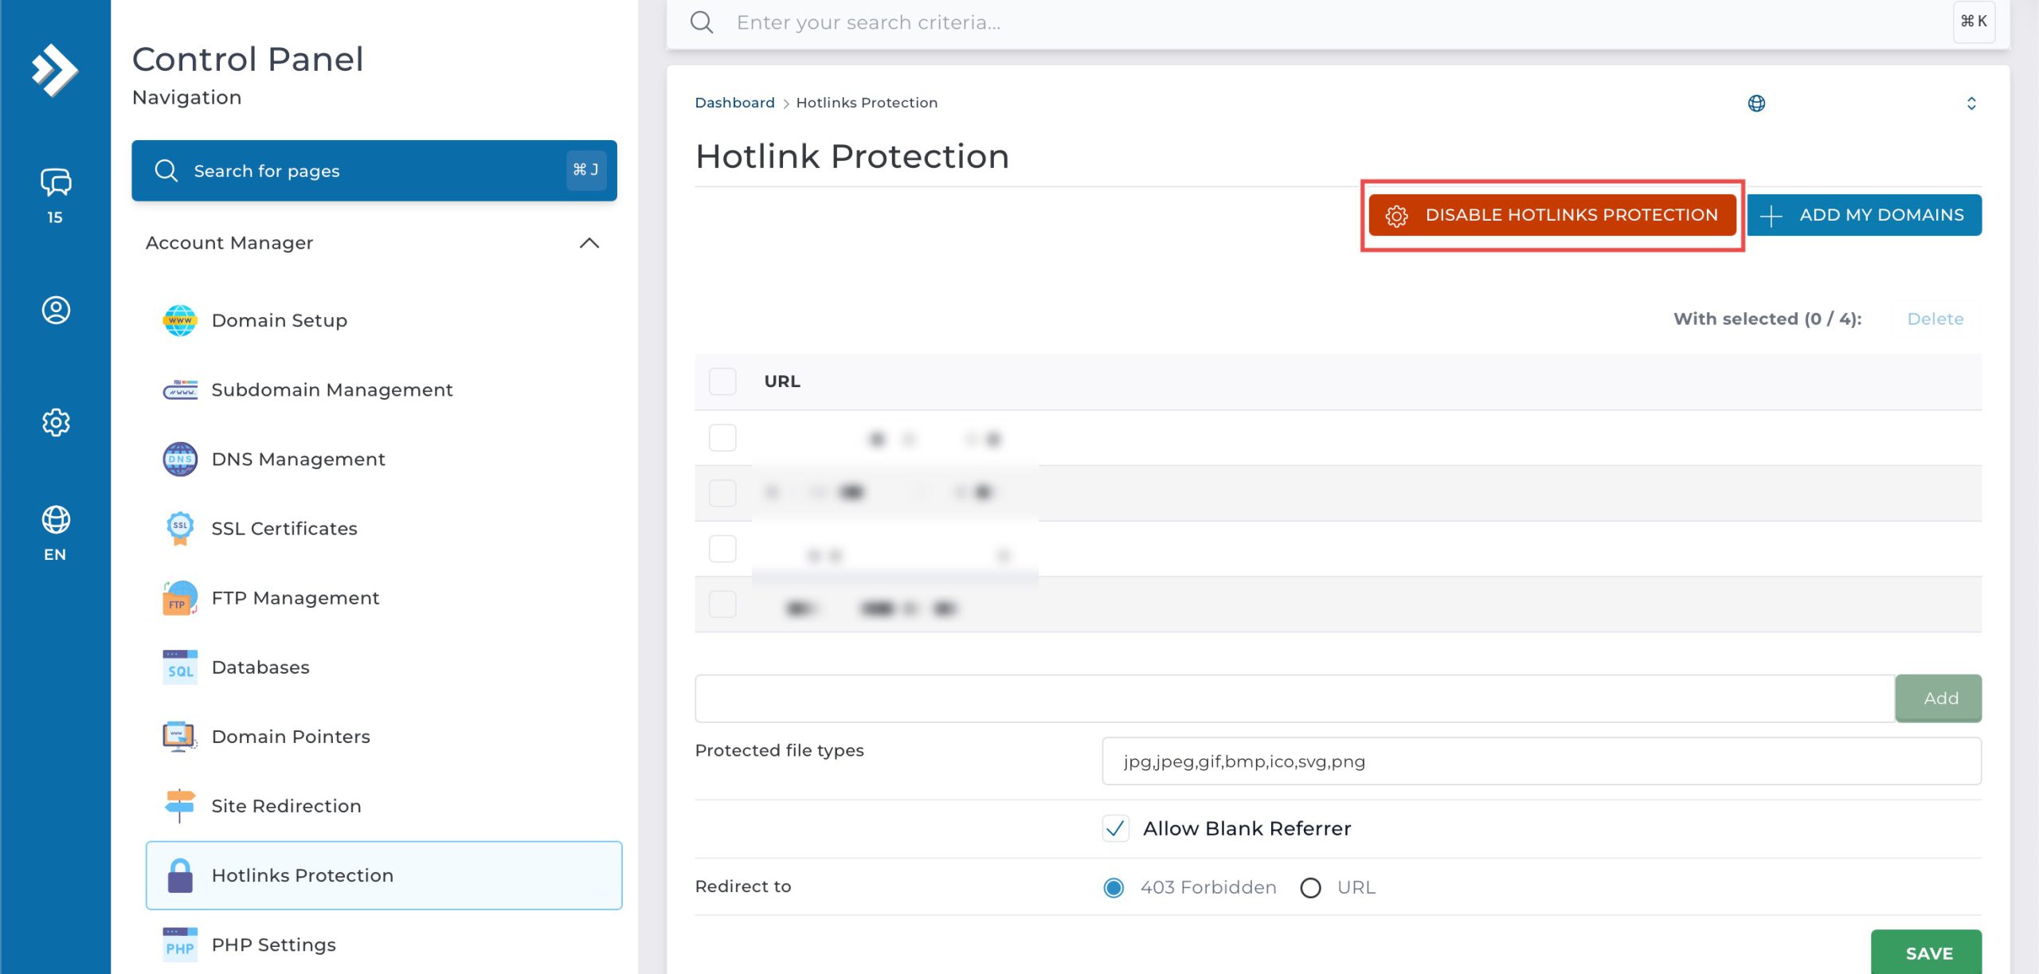This screenshot has width=2039, height=974.
Task: Select the URL redirect radio button
Action: 1310,887
